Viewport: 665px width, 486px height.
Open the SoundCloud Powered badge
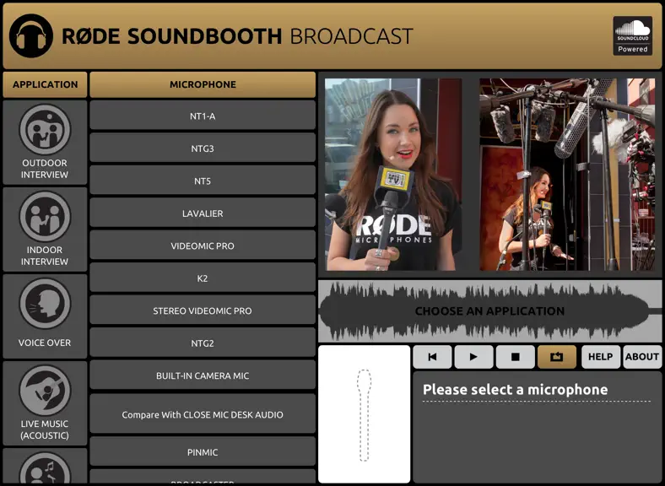632,35
